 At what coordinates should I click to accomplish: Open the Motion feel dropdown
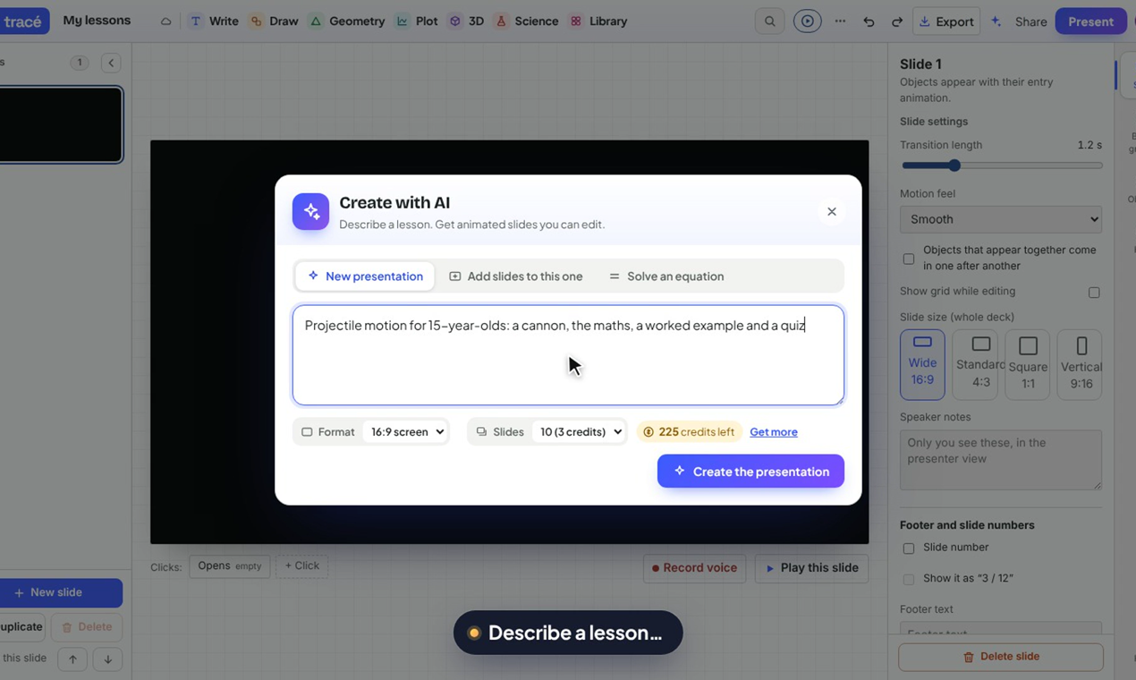[1001, 219]
